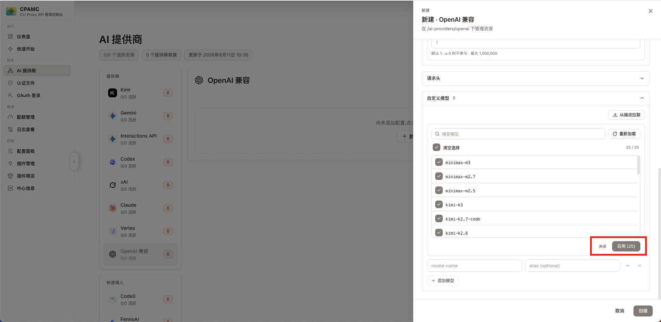Click the 插件管理 plug icon
The height and width of the screenshot is (322, 661).
click(x=10, y=163)
